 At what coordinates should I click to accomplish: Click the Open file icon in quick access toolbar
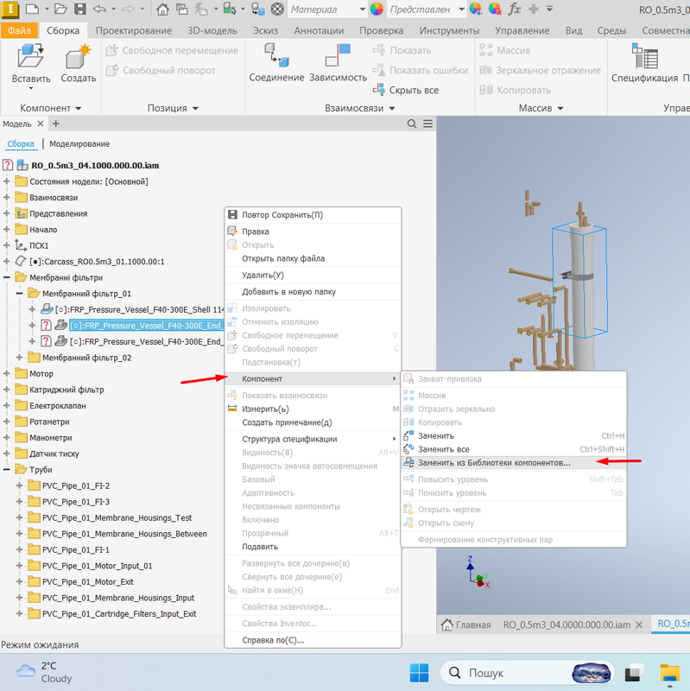pos(60,9)
